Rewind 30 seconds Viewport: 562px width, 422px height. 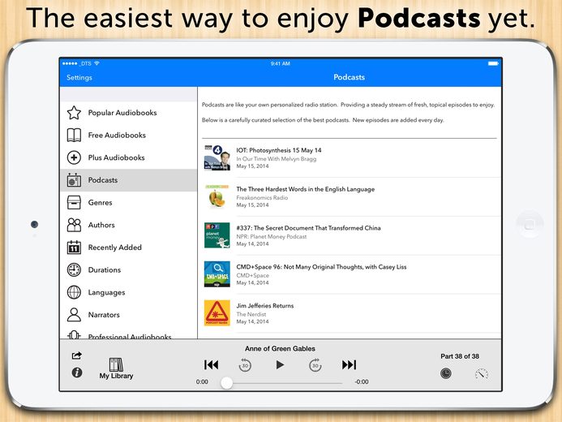pyautogui.click(x=245, y=365)
